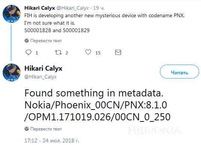Image resolution: width=201 pixels, height=145 pixels.
Task: Click globe icon beside second translate link
Action: [27, 129]
